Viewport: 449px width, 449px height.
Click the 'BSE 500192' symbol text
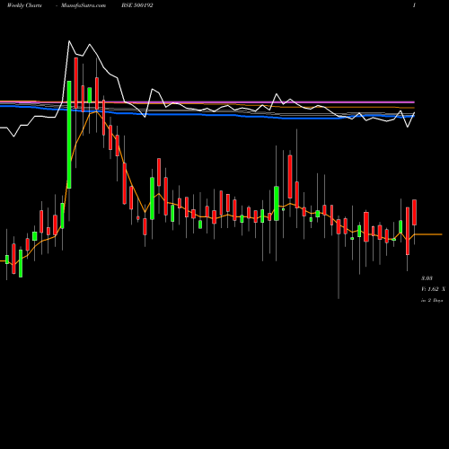click(137, 5)
